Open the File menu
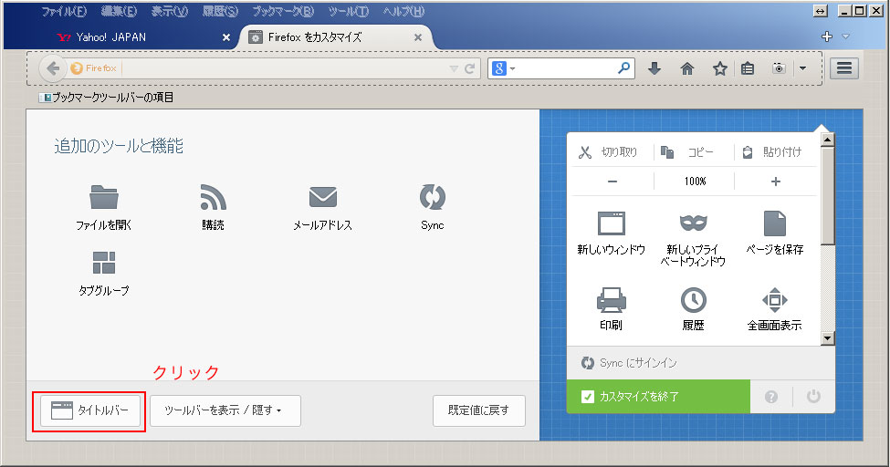The image size is (890, 467). [64, 11]
